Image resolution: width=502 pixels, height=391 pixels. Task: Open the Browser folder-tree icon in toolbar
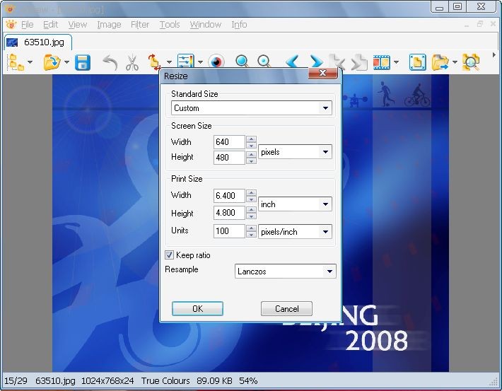point(16,62)
